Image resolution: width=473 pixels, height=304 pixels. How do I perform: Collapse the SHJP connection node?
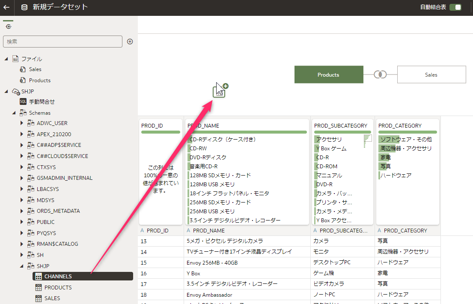[6, 91]
